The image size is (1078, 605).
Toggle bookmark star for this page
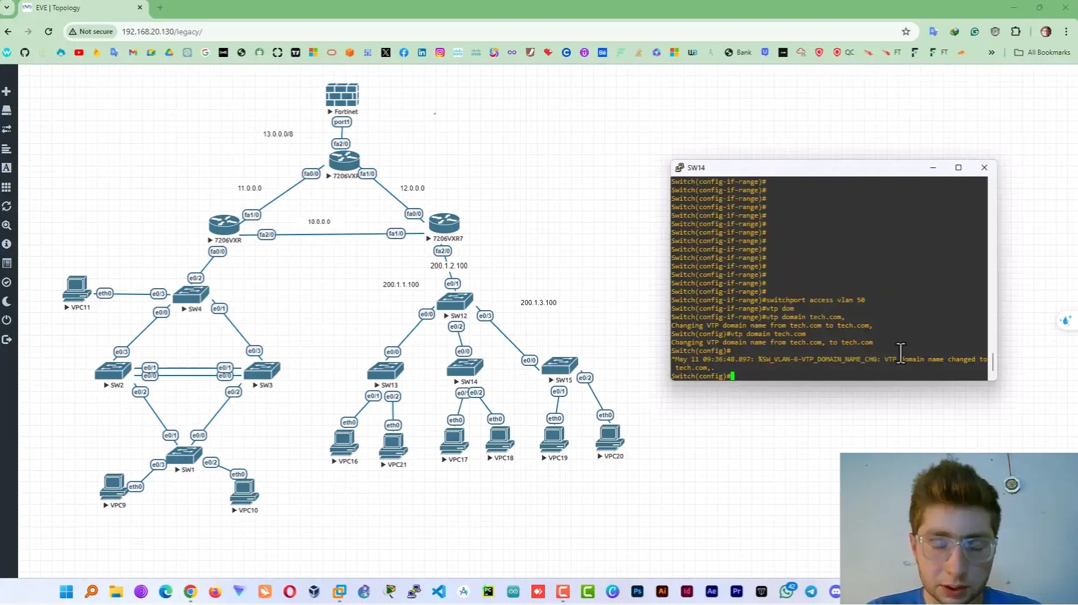tap(906, 32)
